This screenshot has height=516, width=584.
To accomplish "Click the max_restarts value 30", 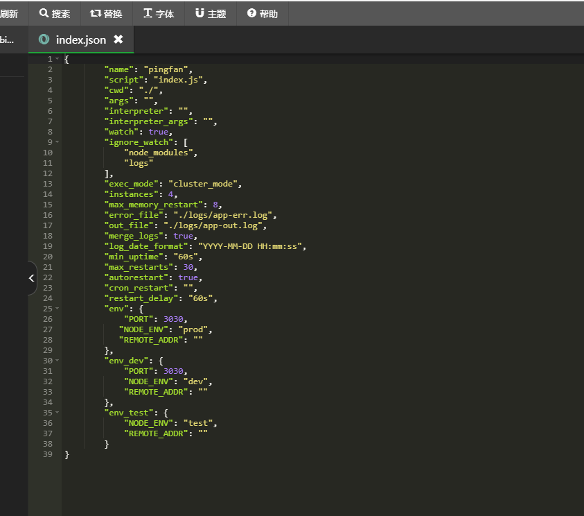I will coord(188,267).
